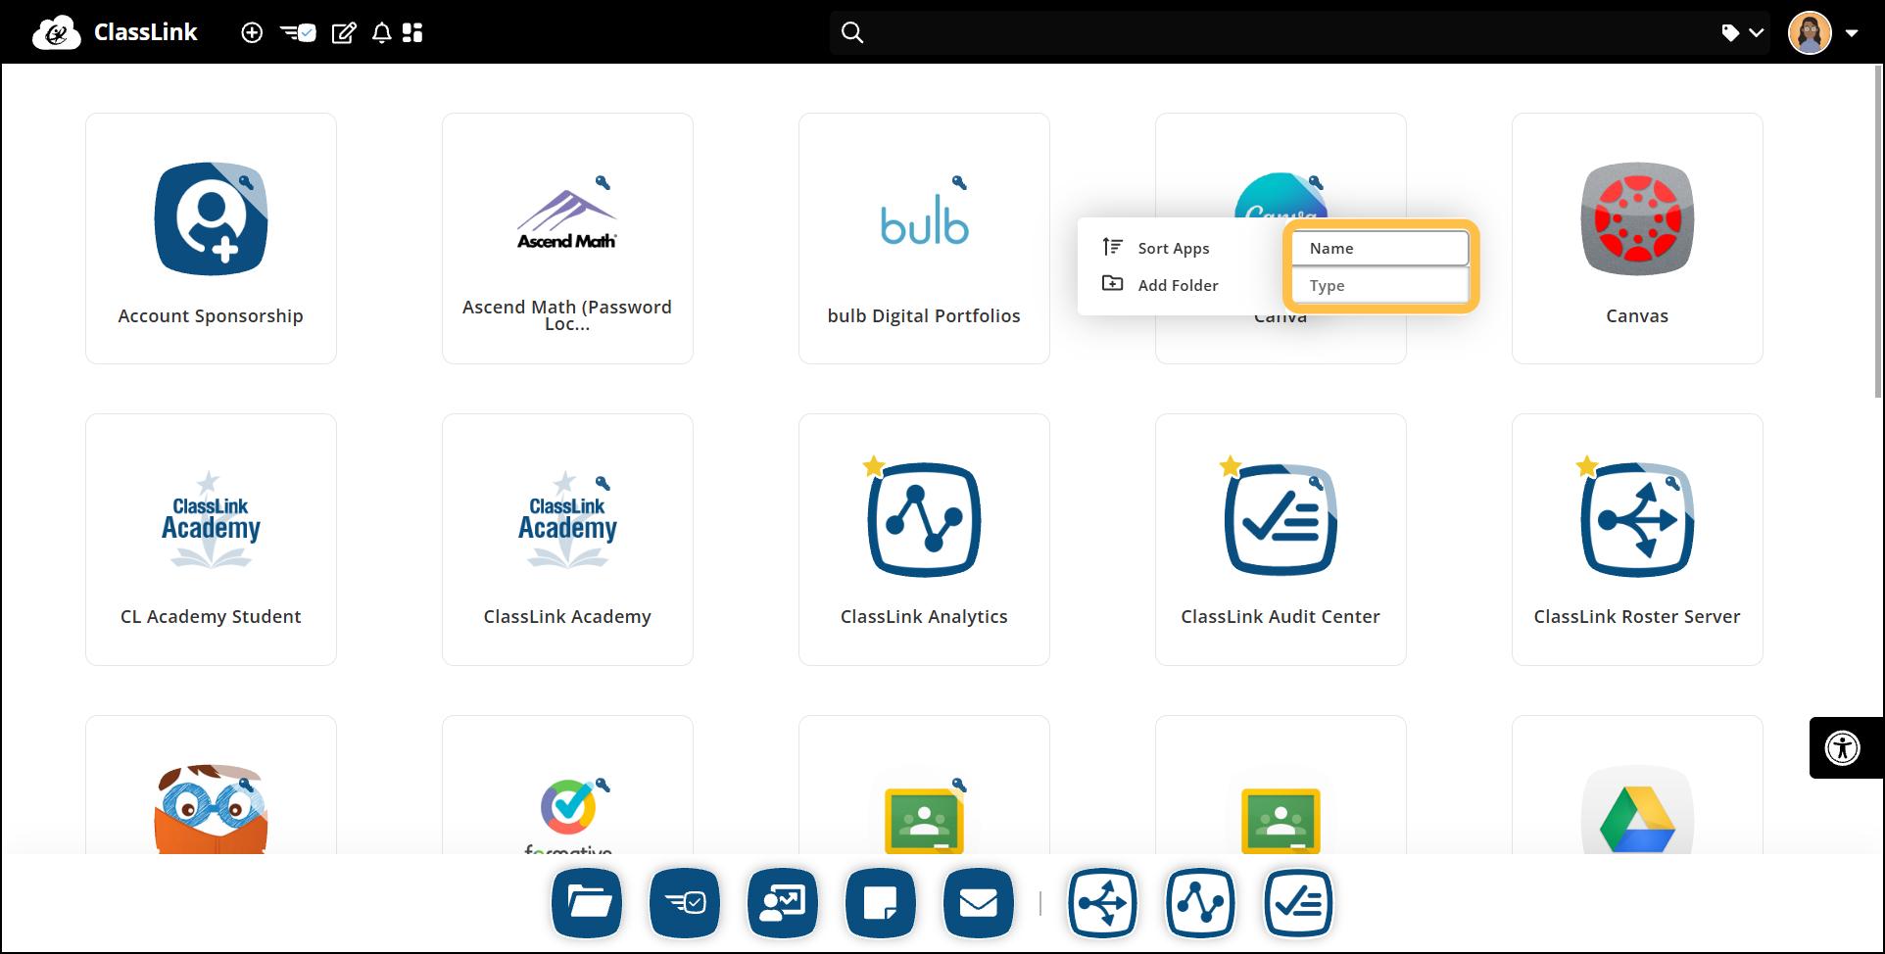
Task: Click the ClassLink cloud logo
Action: (x=56, y=32)
